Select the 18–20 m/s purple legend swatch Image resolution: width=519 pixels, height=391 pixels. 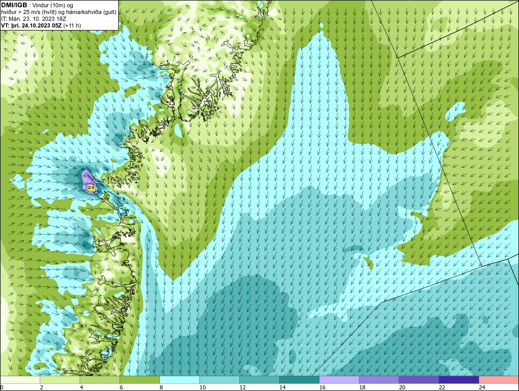tap(379, 380)
